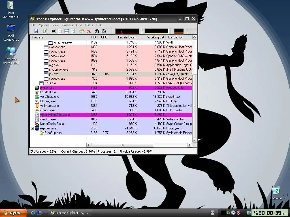This screenshot has height=217, width=290.
Task: Open the Process menu
Action: click(x=67, y=25)
